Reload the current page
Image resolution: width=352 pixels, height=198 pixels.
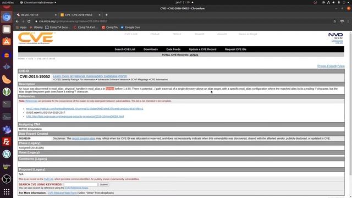coord(29,21)
